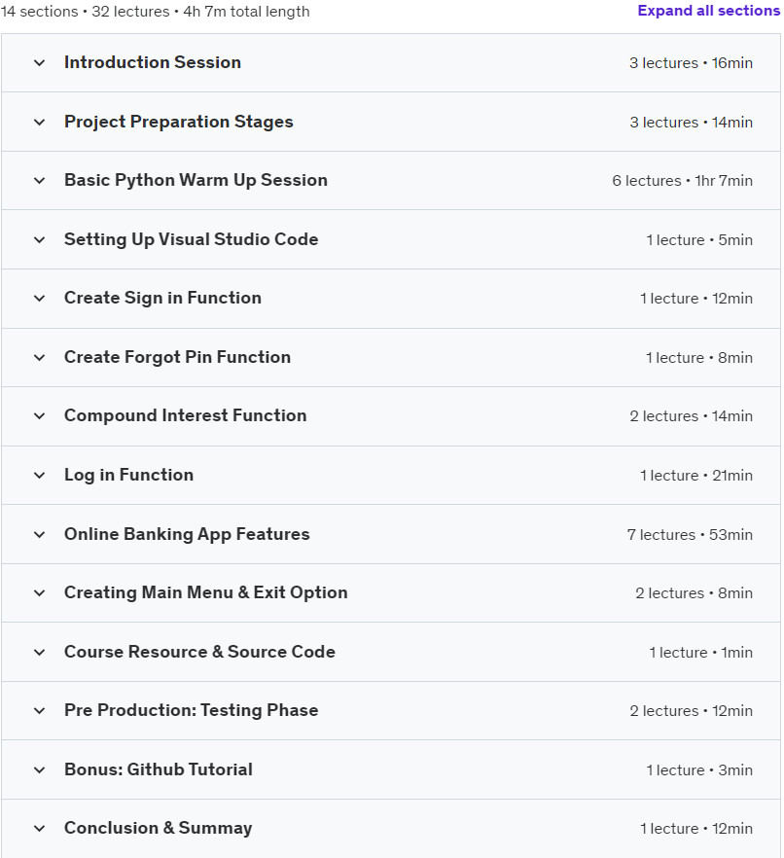Open the Basic Python Warm Up Session chevron
The height and width of the screenshot is (858, 784).
coord(39,181)
